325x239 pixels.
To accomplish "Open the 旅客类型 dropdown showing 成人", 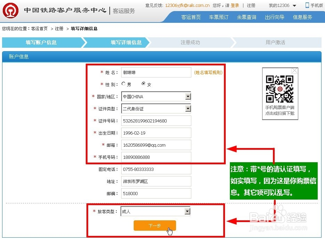I will [188, 211].
